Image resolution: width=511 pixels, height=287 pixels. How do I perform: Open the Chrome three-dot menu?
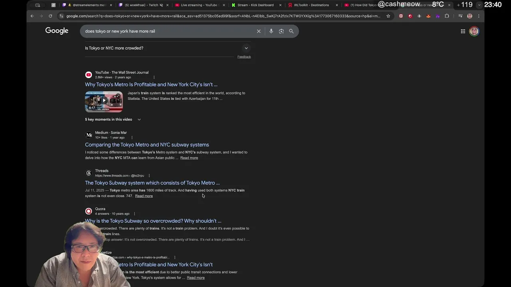click(479, 16)
